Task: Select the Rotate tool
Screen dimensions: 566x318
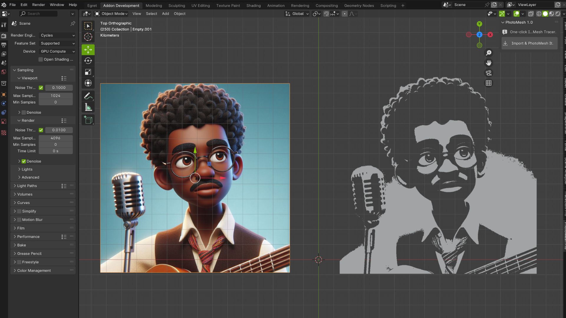Action: click(x=88, y=61)
